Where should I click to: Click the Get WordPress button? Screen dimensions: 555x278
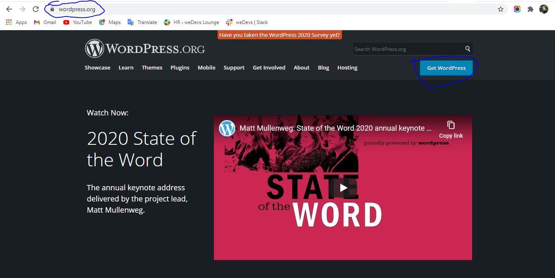point(446,68)
